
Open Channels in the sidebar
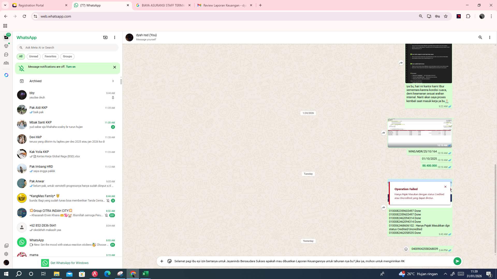(6, 54)
